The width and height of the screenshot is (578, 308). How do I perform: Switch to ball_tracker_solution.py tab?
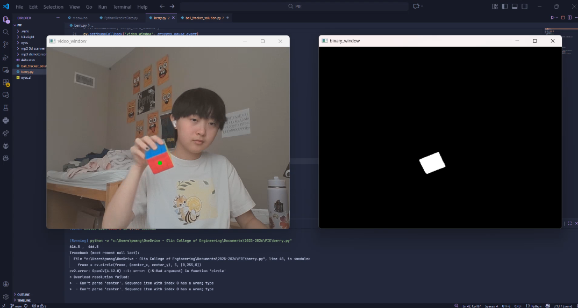point(205,18)
